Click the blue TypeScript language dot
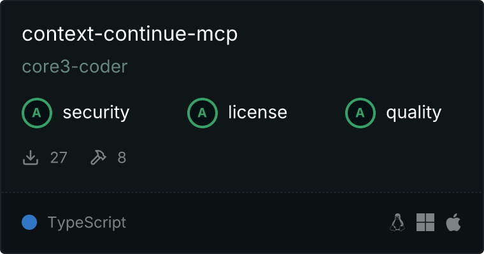 click(29, 222)
